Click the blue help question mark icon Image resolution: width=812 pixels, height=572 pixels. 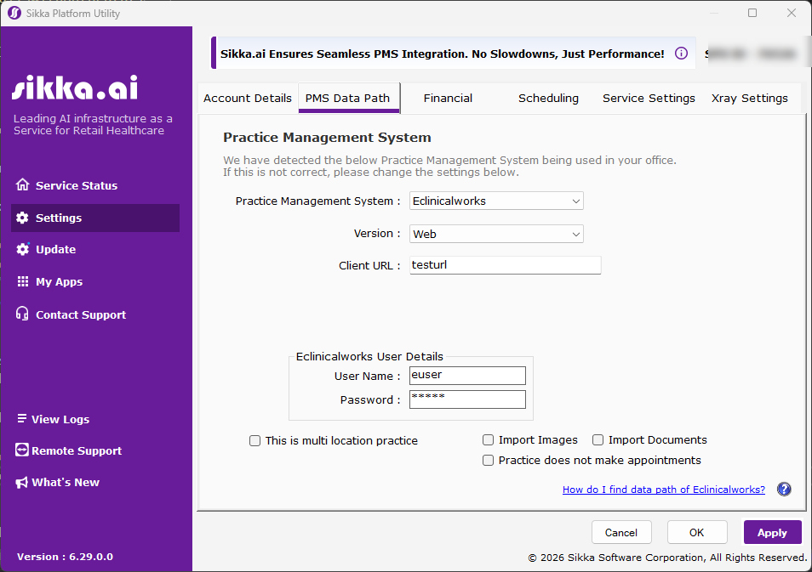[784, 490]
